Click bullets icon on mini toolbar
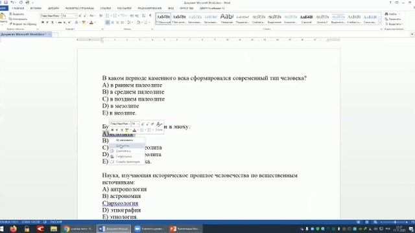The height and width of the screenshot is (233, 415). coord(142,130)
